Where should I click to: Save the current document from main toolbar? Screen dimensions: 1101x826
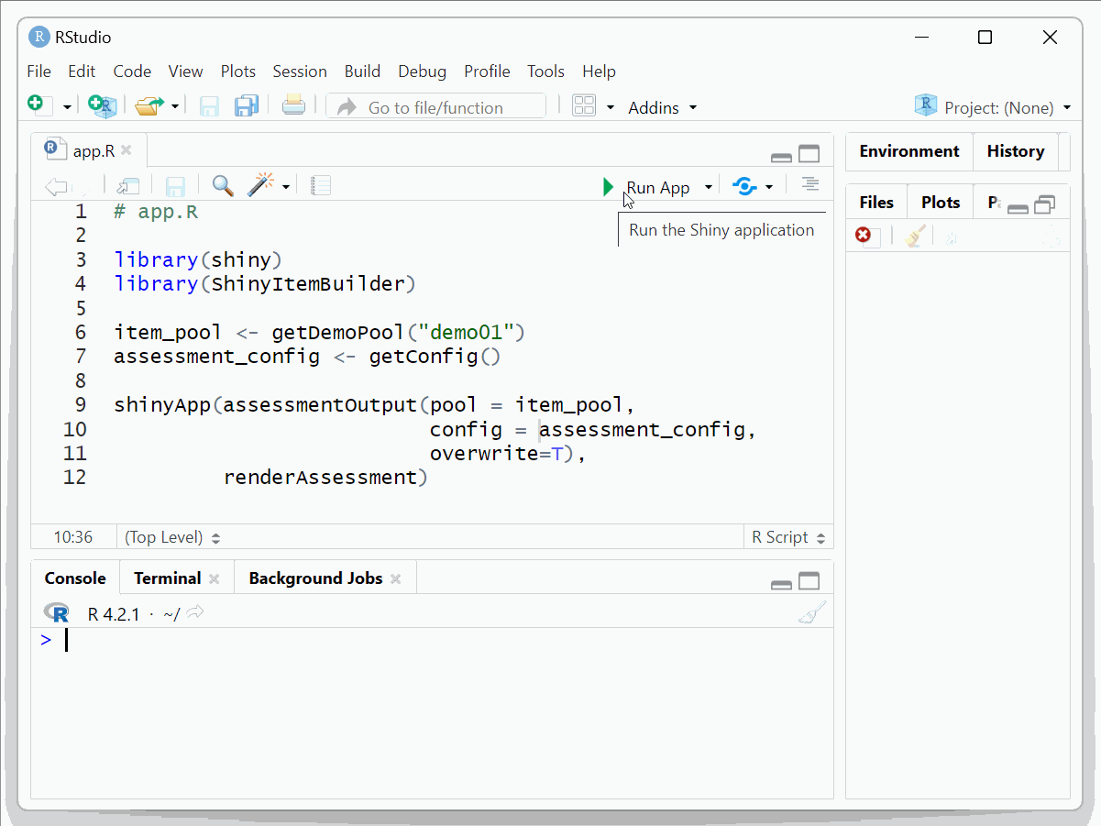209,106
